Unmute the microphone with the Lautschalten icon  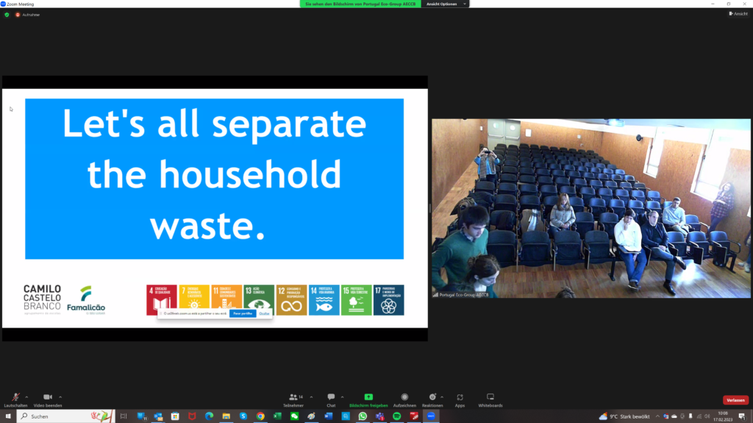(15, 397)
